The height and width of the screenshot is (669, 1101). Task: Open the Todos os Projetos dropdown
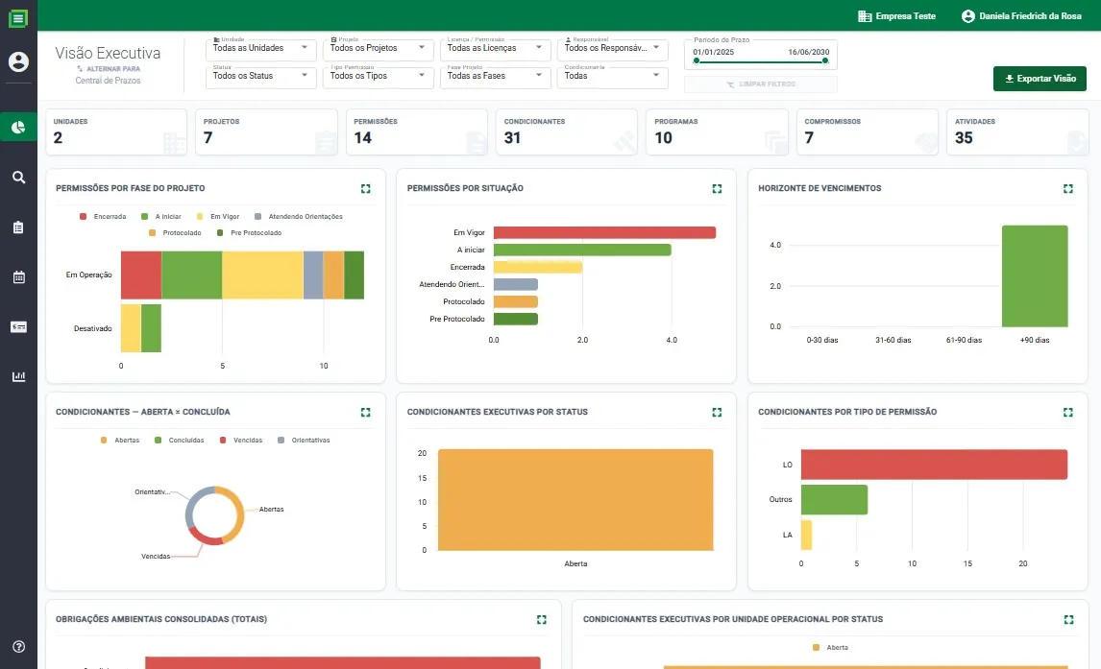pyautogui.click(x=378, y=48)
